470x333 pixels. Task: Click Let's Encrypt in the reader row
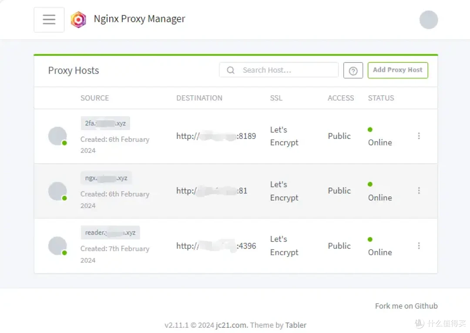coord(284,246)
